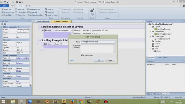Switch to the Z order panel tab

(159, 57)
